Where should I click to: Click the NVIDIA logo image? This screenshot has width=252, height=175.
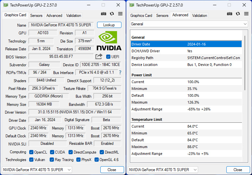pos(109,41)
